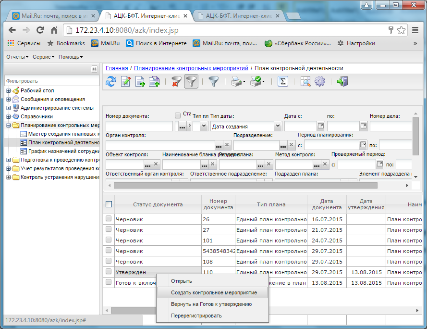This screenshot has width=427, height=329.
Task: Check the box for document number 26
Action: point(109,218)
